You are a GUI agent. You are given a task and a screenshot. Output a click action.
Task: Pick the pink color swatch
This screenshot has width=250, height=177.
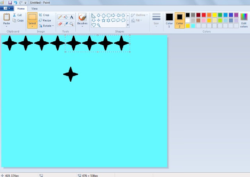pyautogui.click(x=204, y=20)
